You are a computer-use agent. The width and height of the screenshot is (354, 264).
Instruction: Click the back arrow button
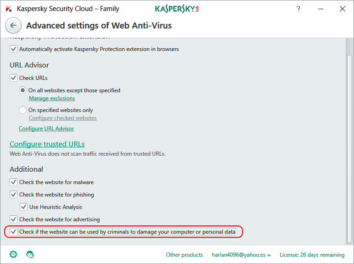click(x=13, y=26)
